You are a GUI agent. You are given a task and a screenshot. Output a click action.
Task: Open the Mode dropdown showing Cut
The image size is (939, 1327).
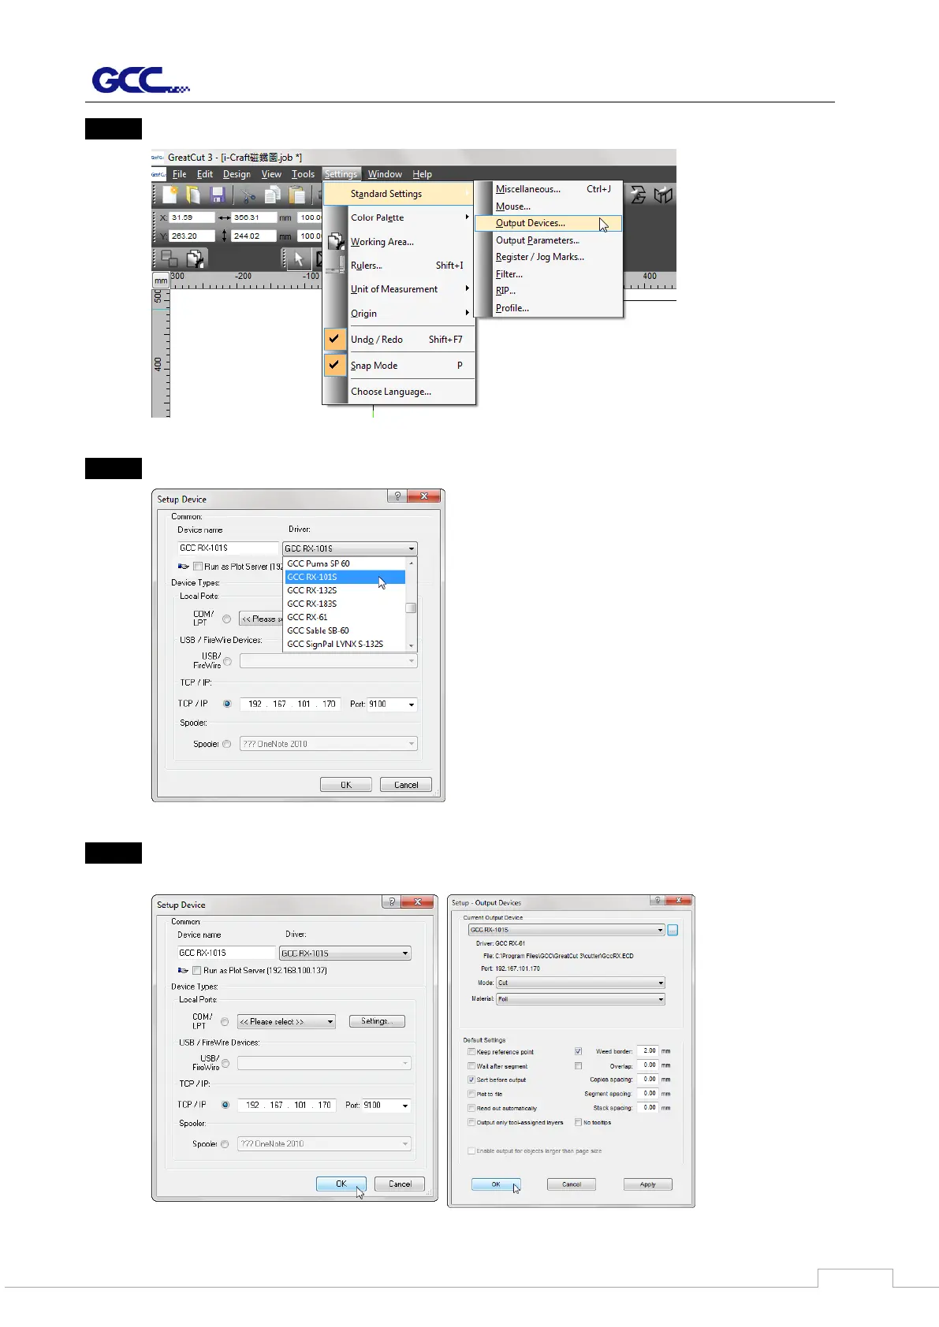pyautogui.click(x=580, y=983)
